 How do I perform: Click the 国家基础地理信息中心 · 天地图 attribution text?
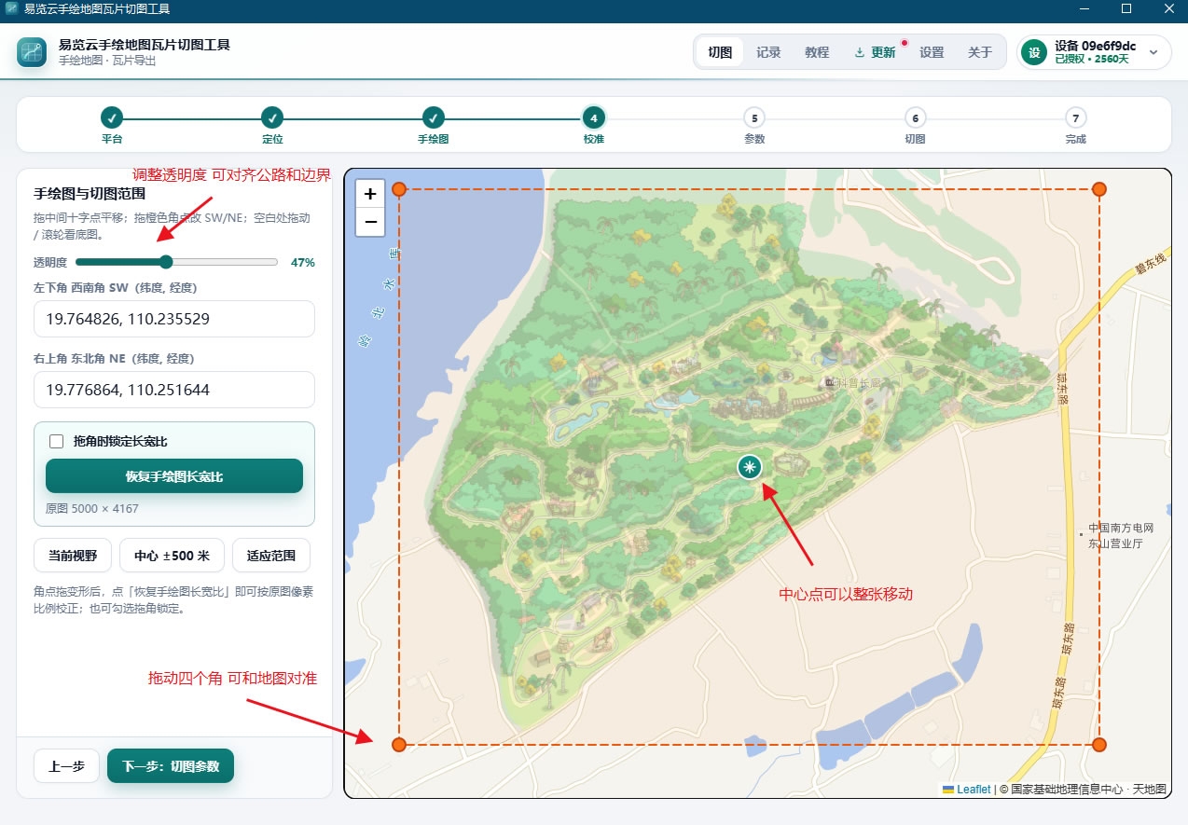(1088, 789)
